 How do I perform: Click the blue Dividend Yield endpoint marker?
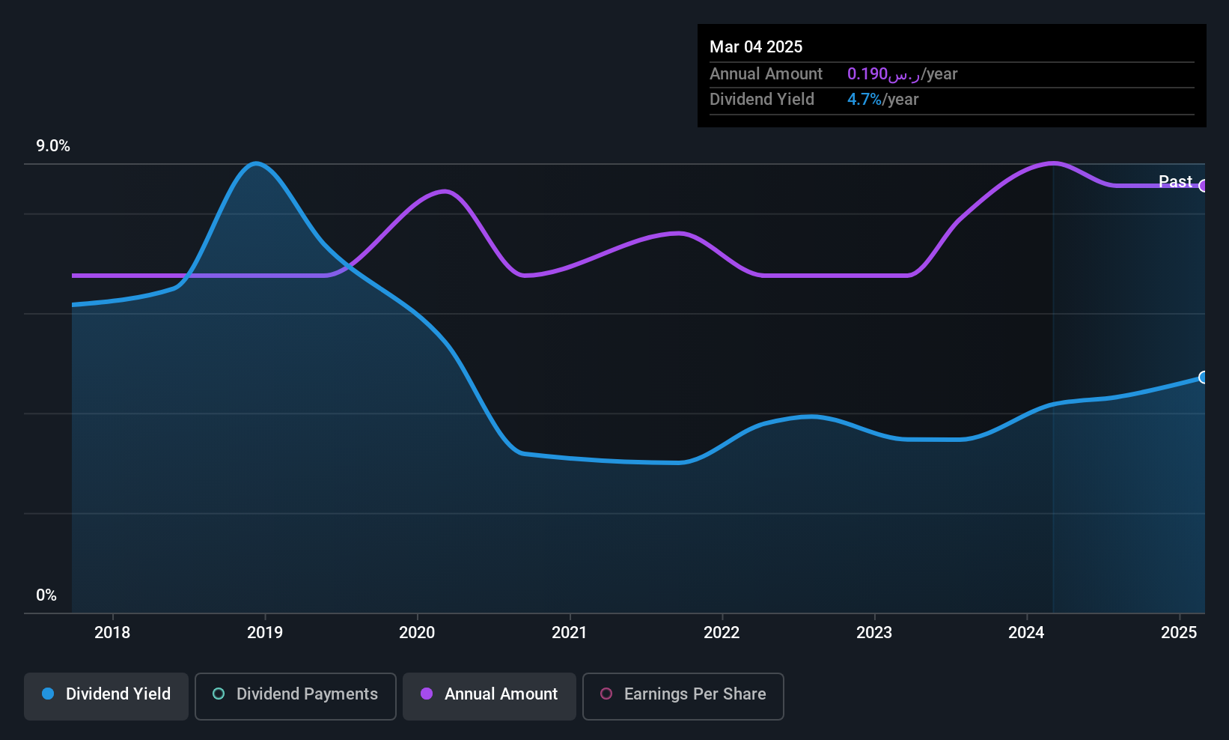tap(1204, 377)
